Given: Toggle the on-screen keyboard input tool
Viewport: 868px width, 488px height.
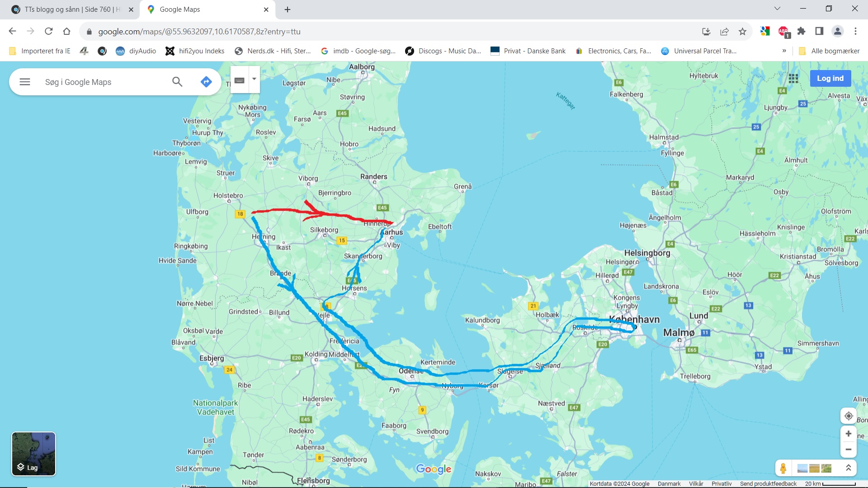Looking at the screenshot, I should tap(240, 80).
